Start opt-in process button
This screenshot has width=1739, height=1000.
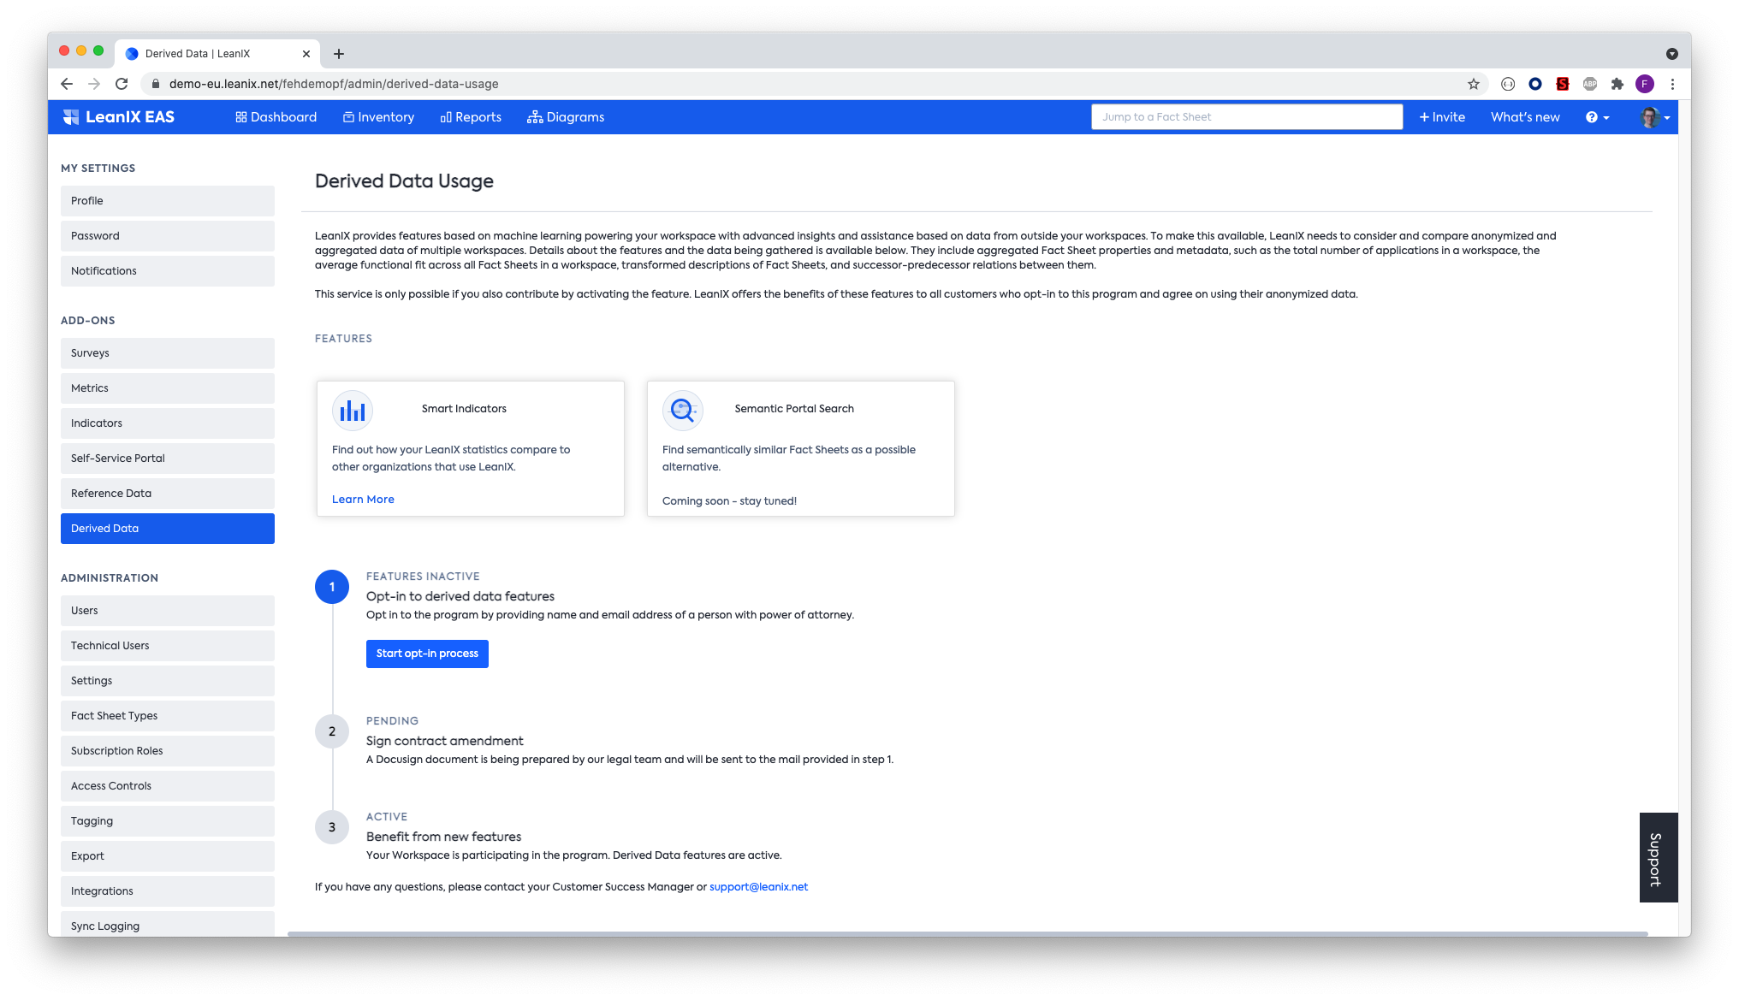click(x=427, y=654)
